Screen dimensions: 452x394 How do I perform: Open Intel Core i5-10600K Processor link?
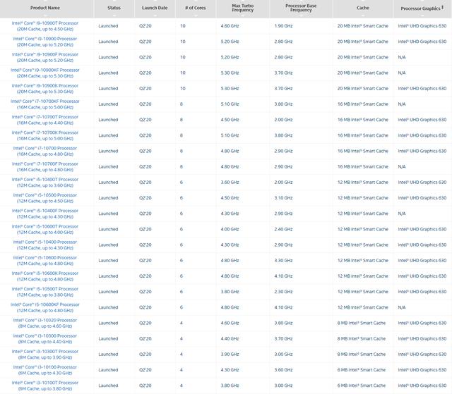point(45,276)
